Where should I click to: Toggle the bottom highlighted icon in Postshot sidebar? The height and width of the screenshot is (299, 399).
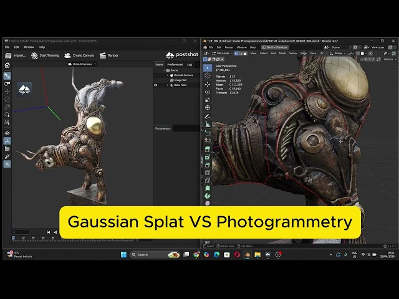[7, 164]
